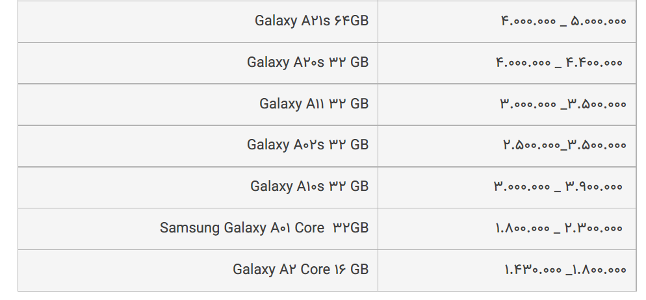Click the 32 GB text in the Galaxy A10s row
Viewport: 646px width, 300px height.
[348, 186]
